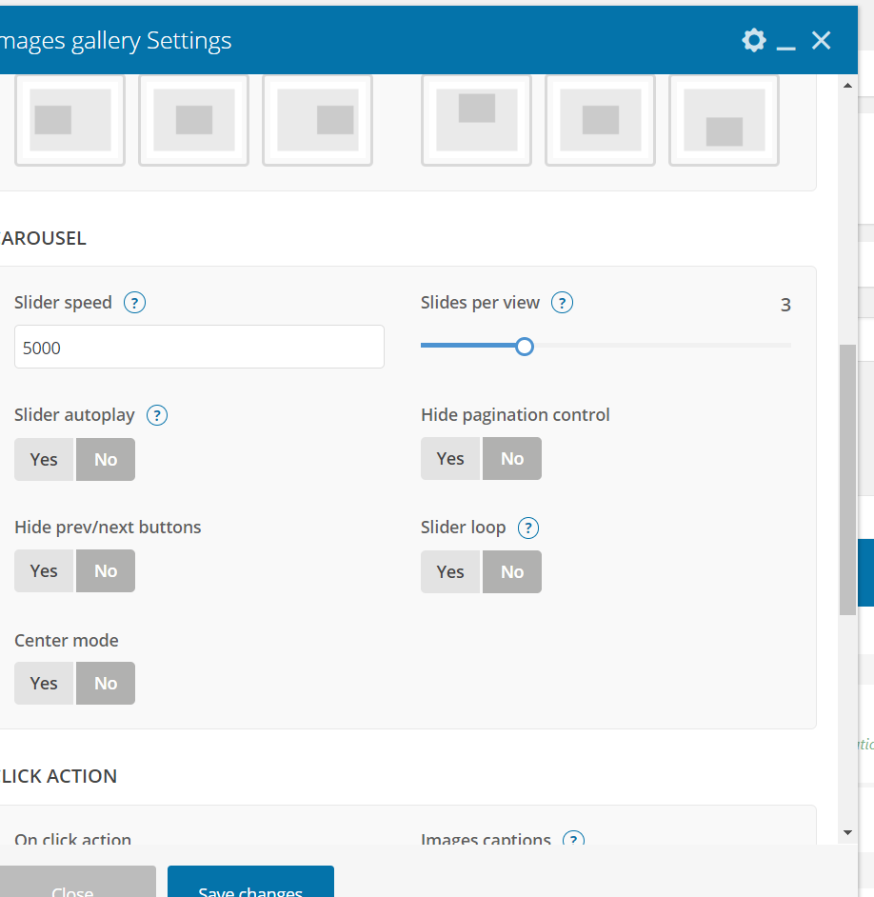Click the scrollbar up arrow
The image size is (874, 897).
pyautogui.click(x=847, y=86)
